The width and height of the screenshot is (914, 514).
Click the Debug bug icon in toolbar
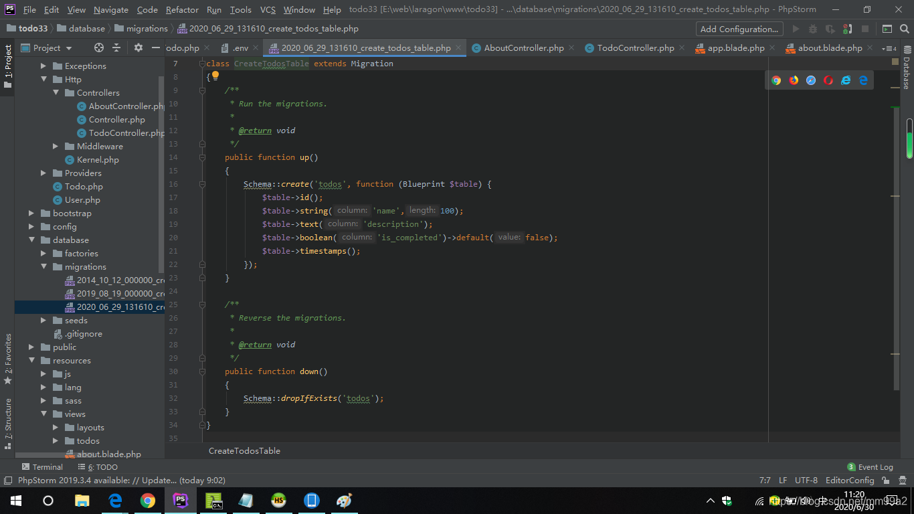pos(813,29)
